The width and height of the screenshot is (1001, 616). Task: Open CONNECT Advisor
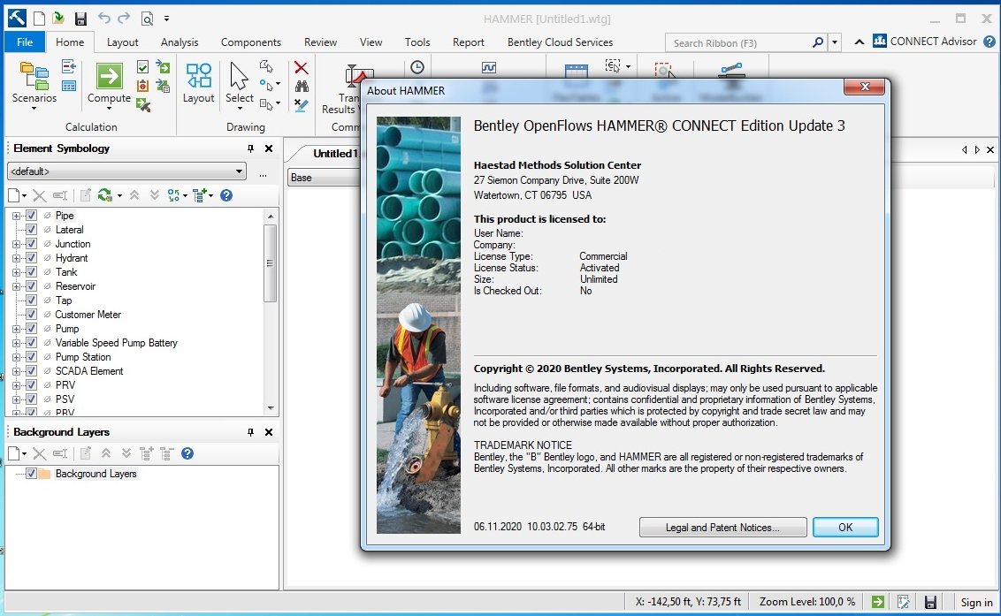924,42
